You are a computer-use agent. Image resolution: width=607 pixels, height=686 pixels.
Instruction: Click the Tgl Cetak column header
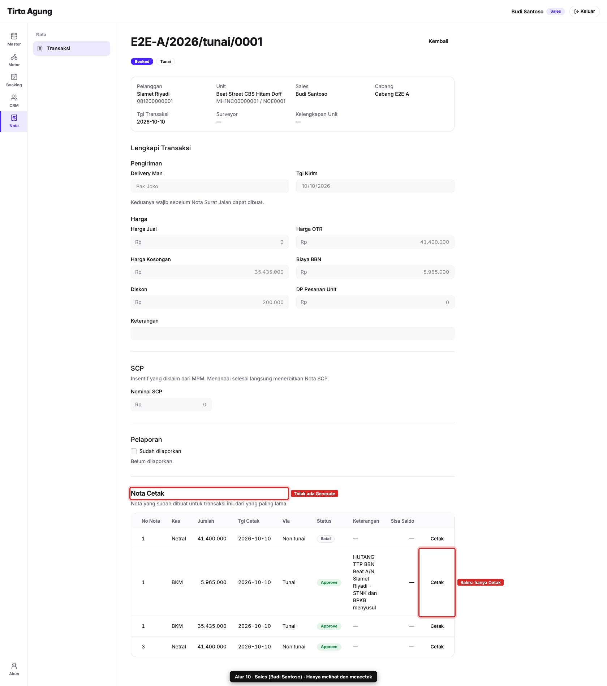pyautogui.click(x=249, y=521)
